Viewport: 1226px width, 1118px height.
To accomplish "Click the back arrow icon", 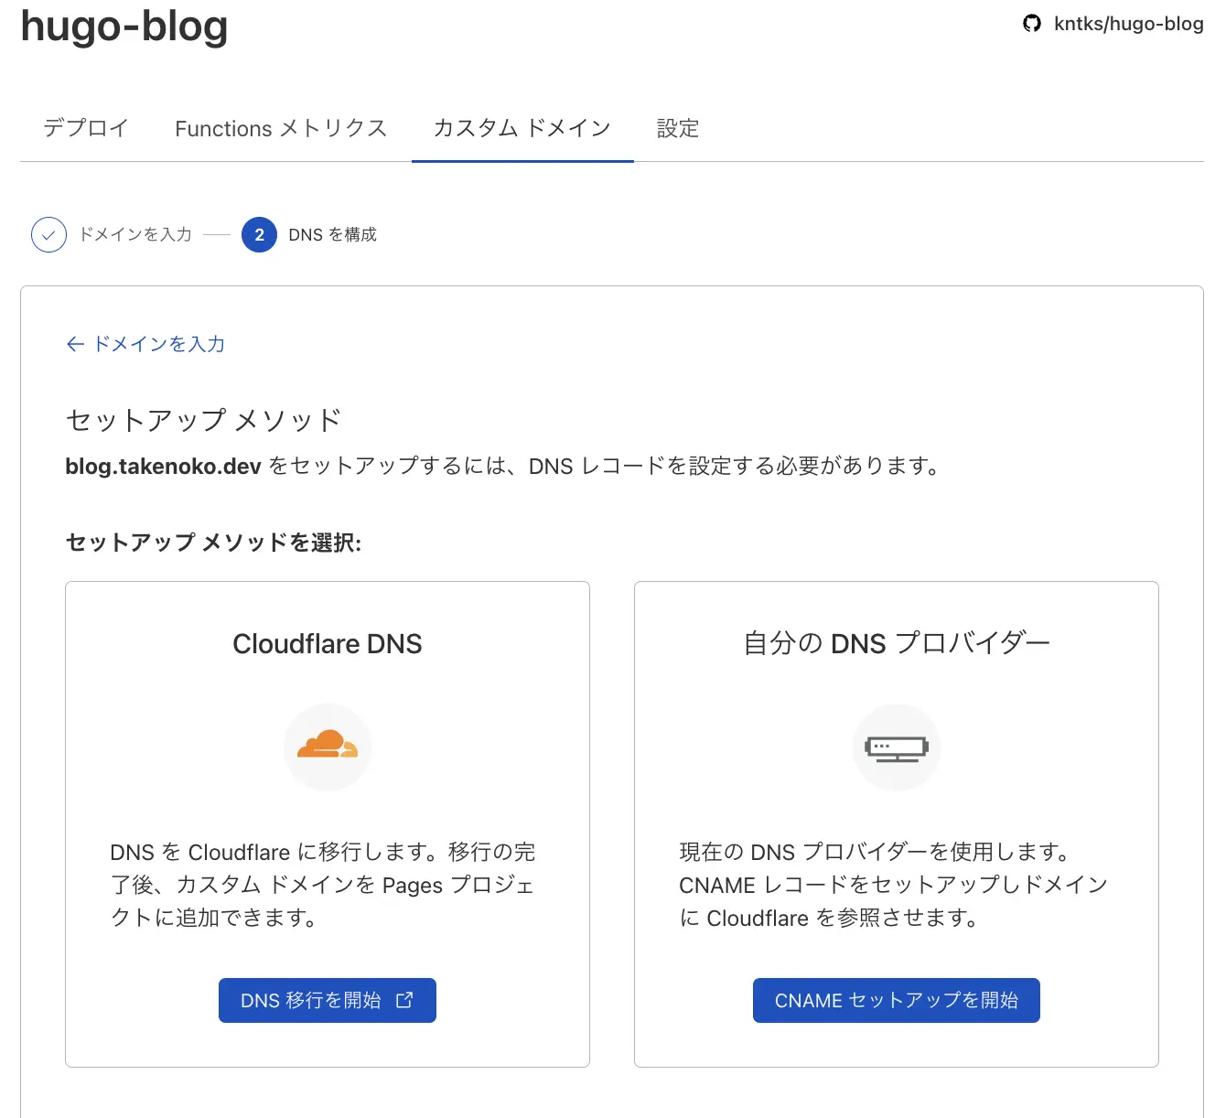I will click(75, 344).
